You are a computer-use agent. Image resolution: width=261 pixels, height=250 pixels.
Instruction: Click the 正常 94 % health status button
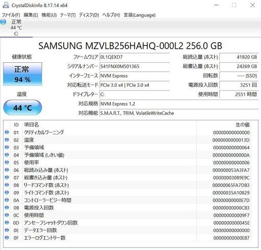(x=22, y=74)
